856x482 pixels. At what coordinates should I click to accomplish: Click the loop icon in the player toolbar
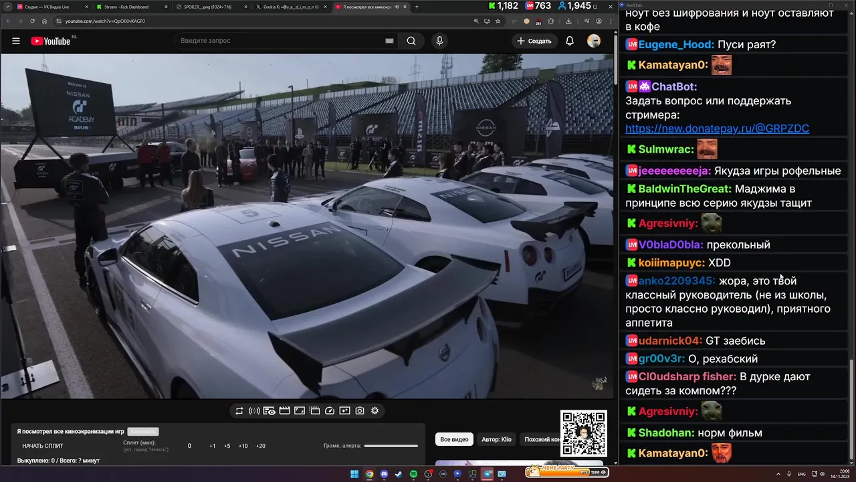coord(239,411)
